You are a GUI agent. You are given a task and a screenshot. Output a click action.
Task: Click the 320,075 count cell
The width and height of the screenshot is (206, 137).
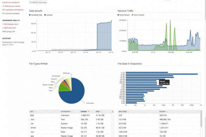163,115
